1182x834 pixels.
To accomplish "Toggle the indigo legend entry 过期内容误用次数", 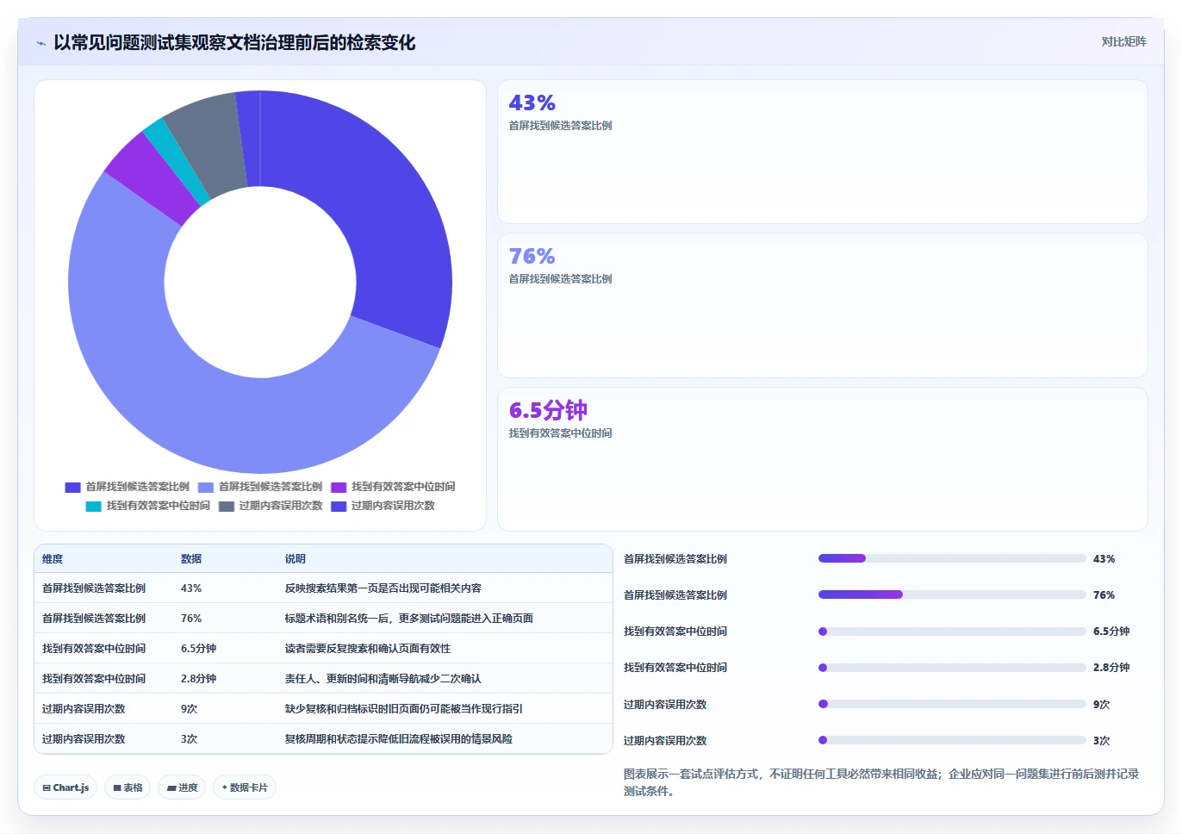I will point(383,506).
